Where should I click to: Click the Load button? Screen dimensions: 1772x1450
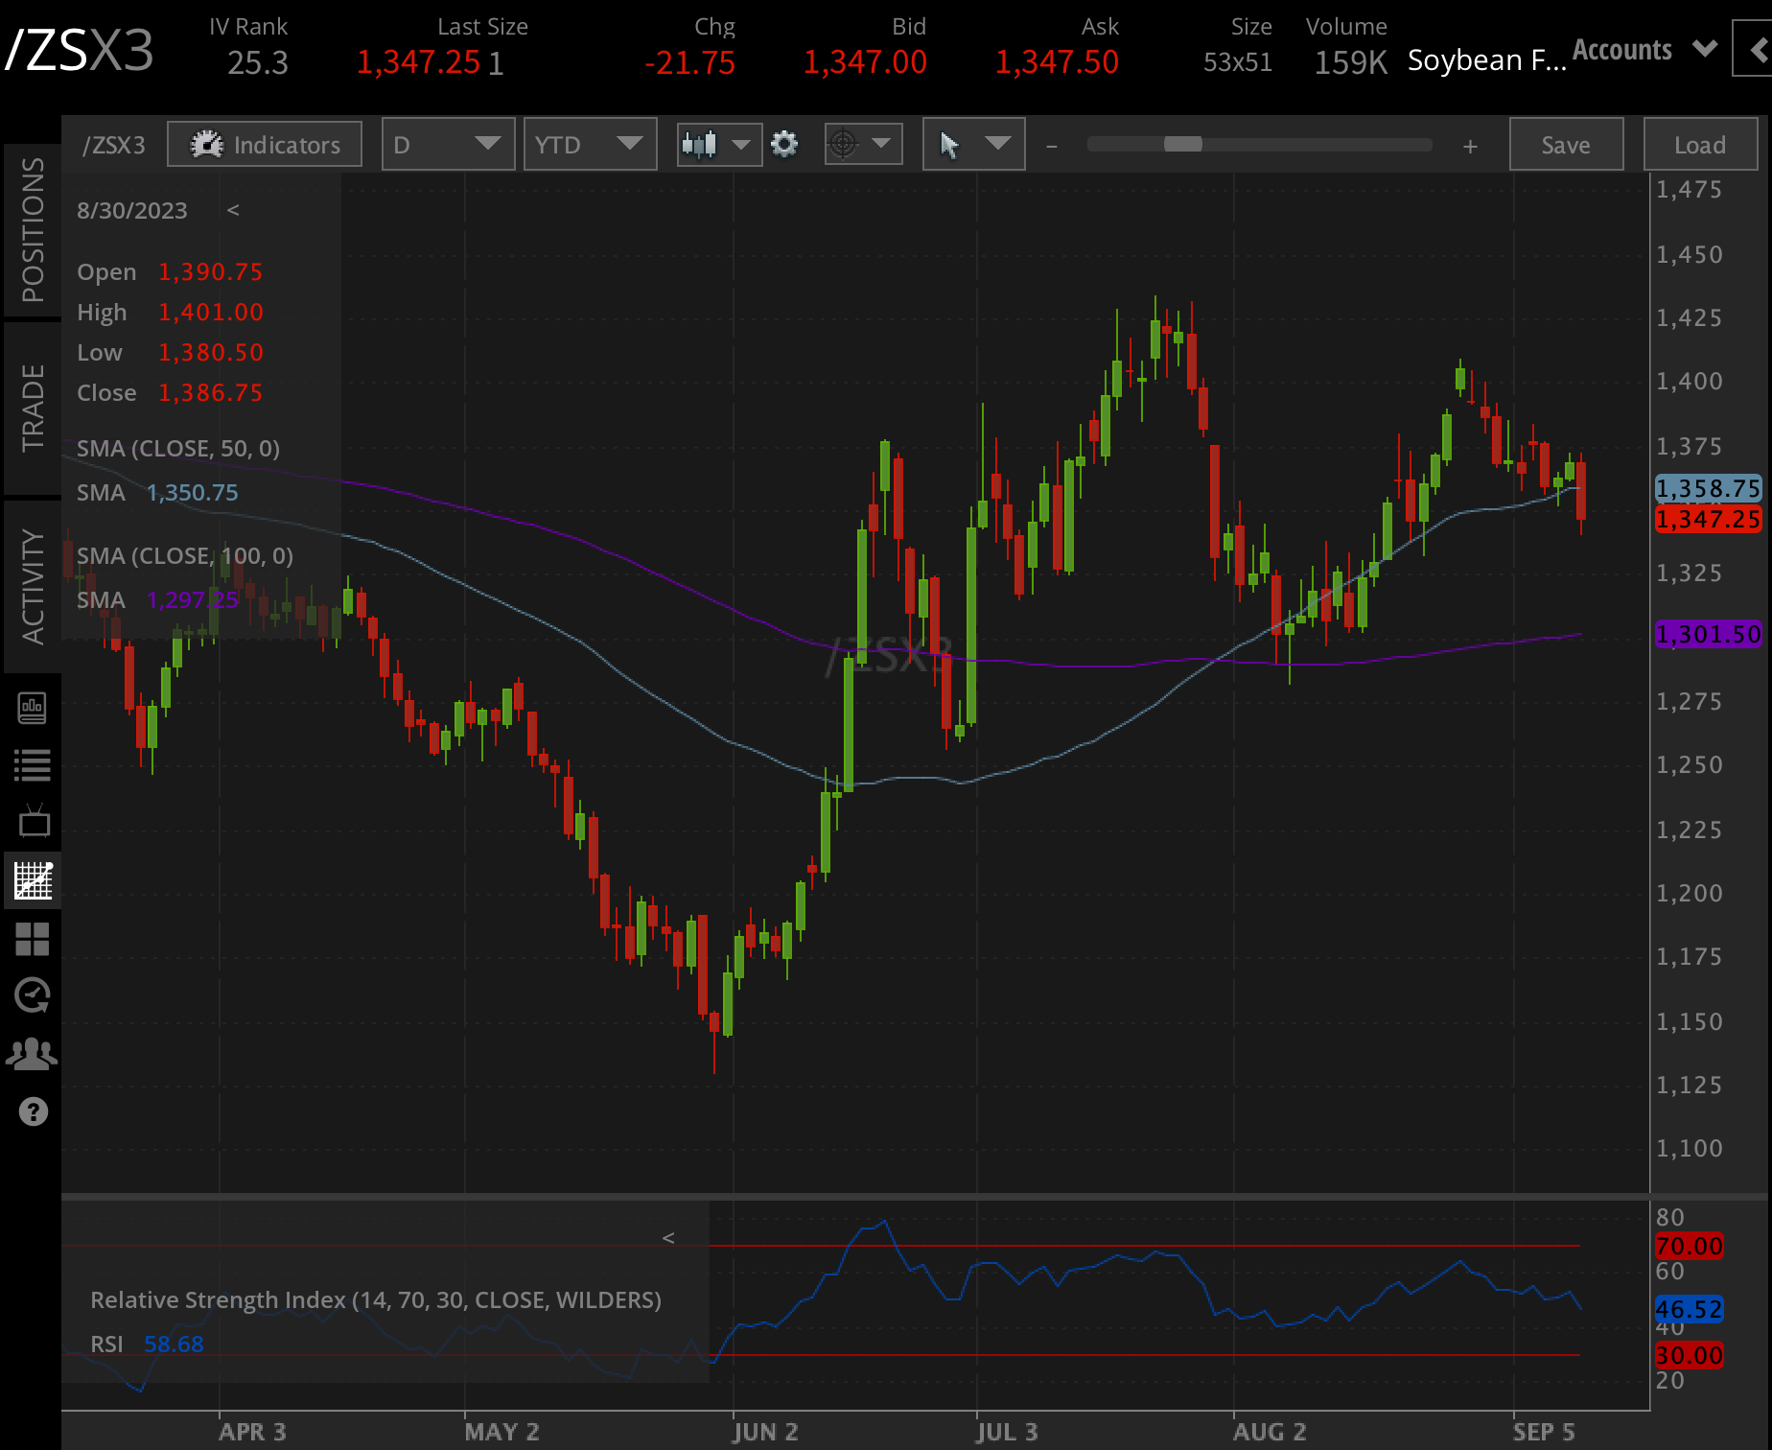click(x=1699, y=144)
